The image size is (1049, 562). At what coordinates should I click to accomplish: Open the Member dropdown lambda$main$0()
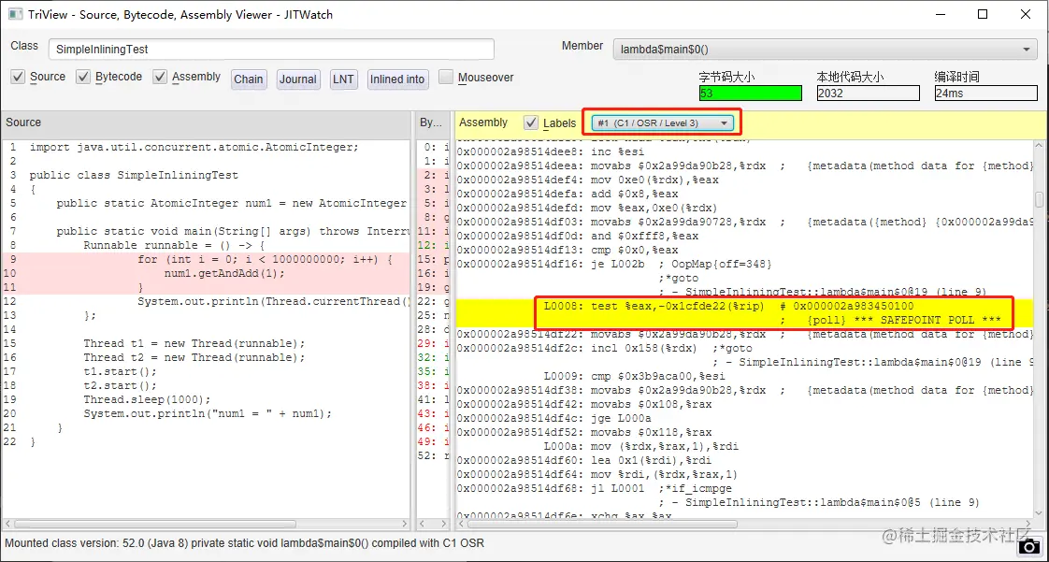825,49
